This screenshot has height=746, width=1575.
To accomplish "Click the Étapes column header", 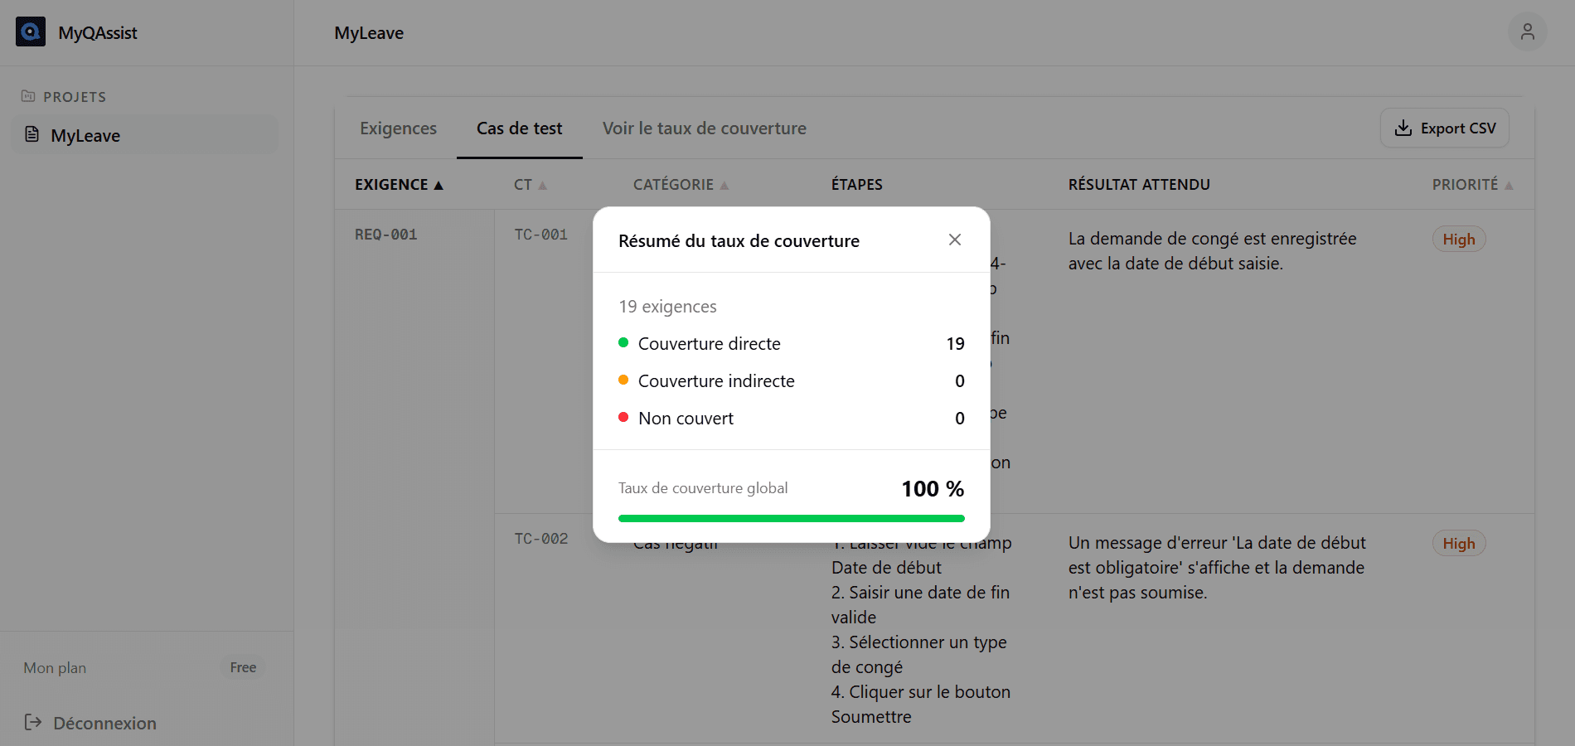I will 857,185.
